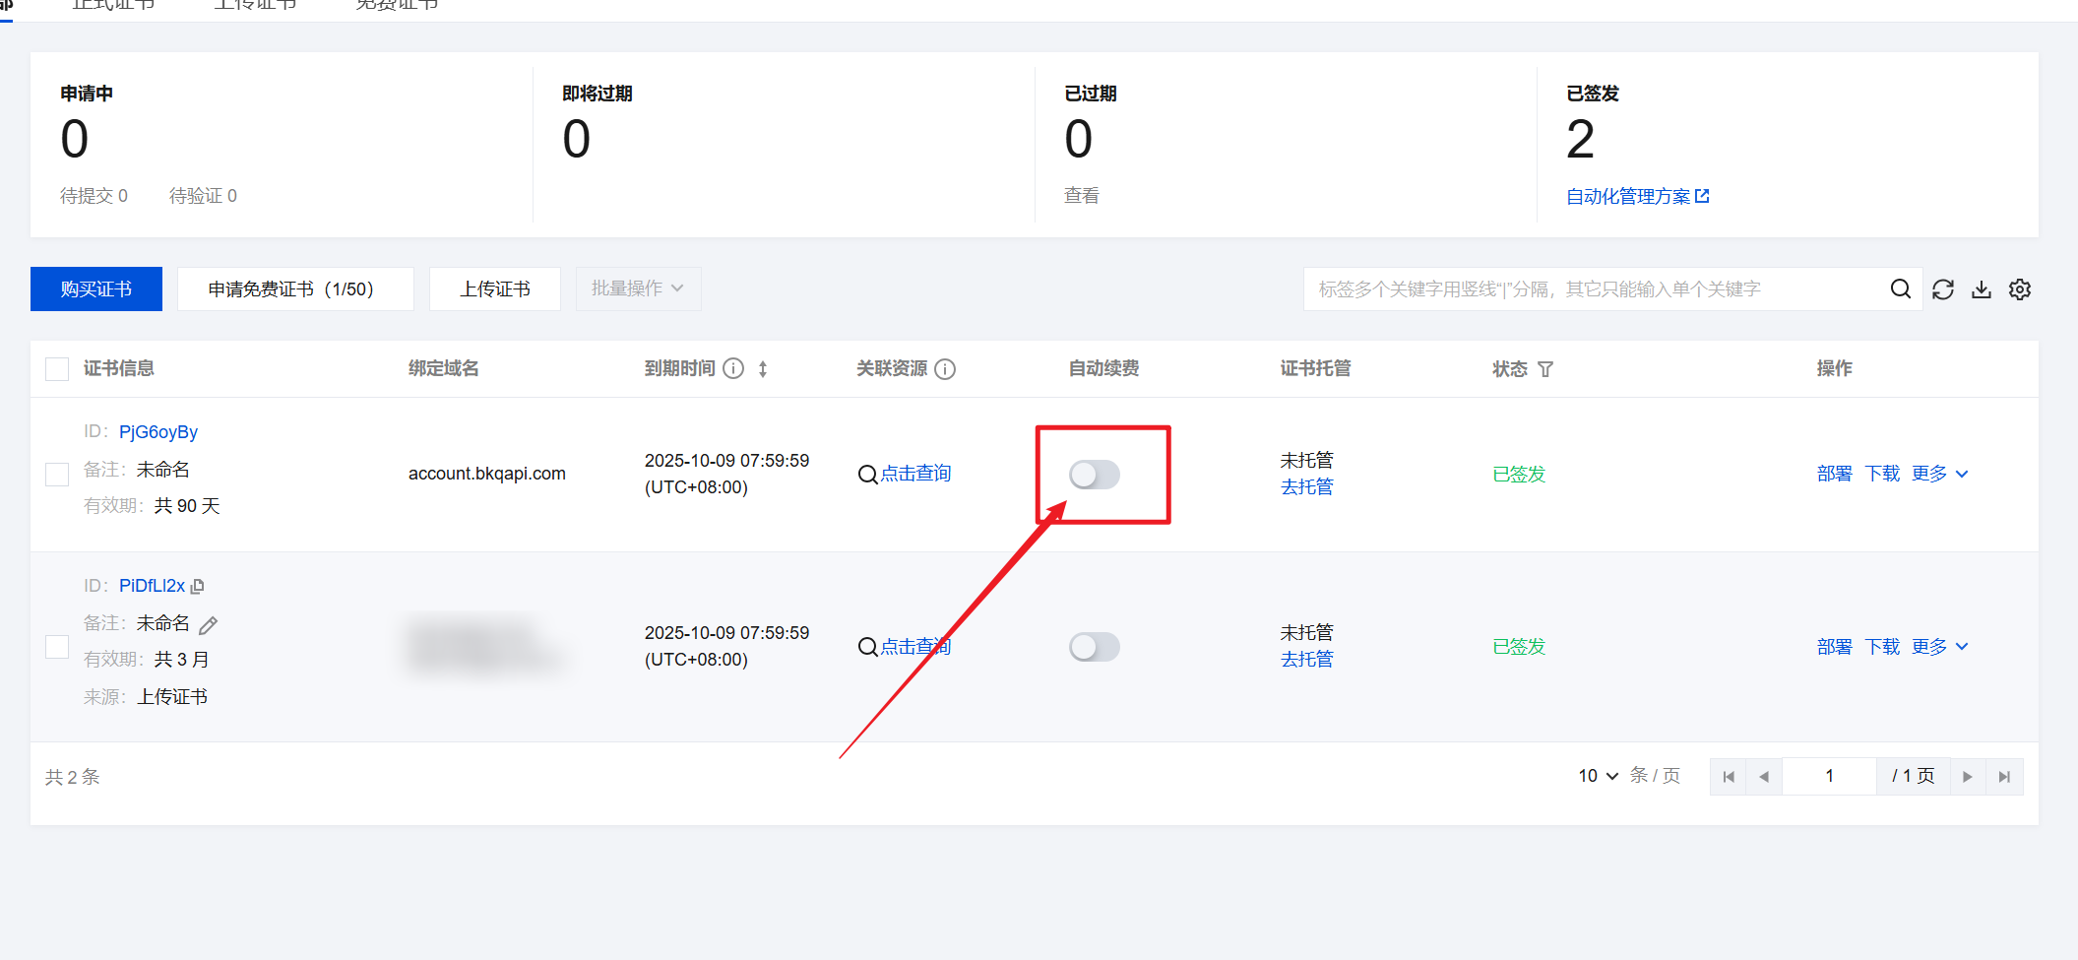Enable auto-renewal for the second certificate
The height and width of the screenshot is (960, 2078).
tap(1094, 647)
